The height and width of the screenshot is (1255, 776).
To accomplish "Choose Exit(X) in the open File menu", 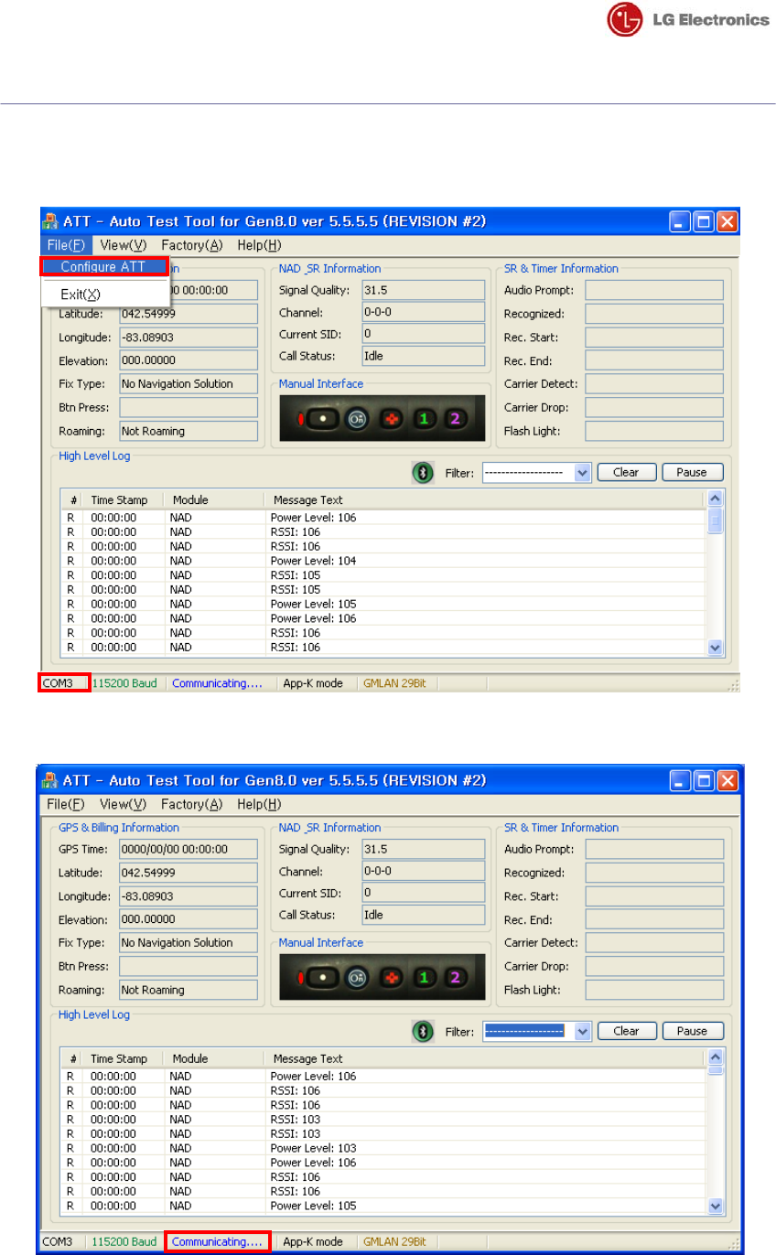I will (x=81, y=295).
